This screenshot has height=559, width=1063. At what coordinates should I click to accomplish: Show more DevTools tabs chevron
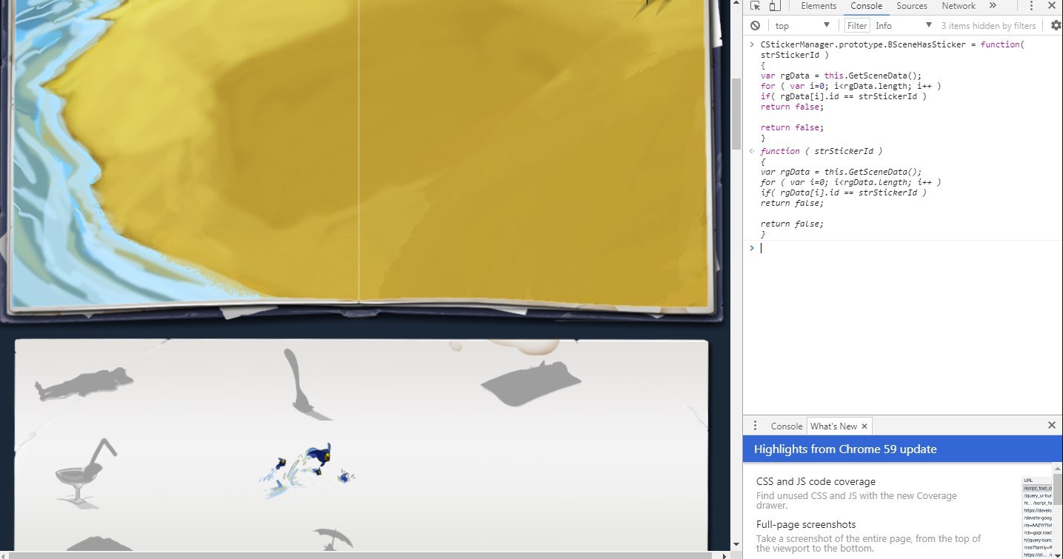(x=993, y=6)
